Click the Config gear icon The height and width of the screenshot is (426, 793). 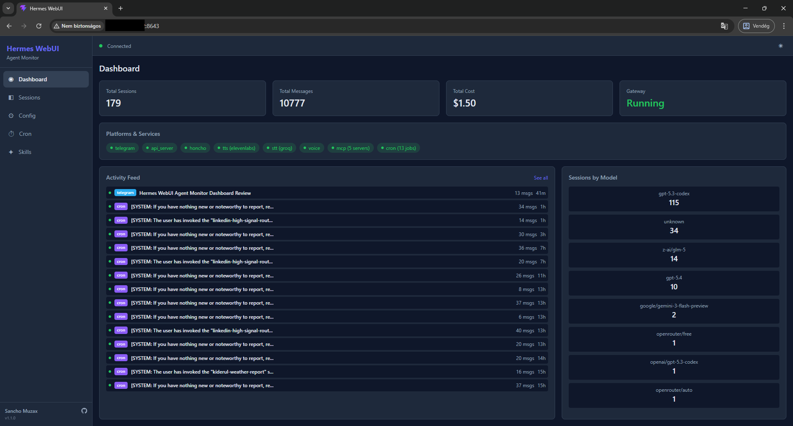point(11,116)
